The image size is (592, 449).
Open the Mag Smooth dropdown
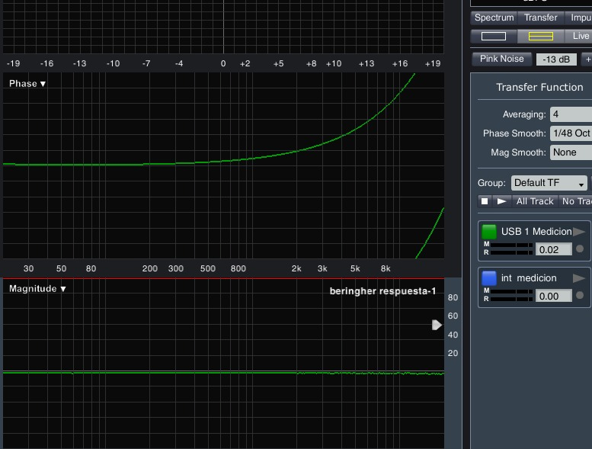tap(571, 152)
